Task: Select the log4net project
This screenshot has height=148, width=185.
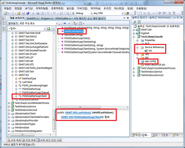Action: click(145, 33)
